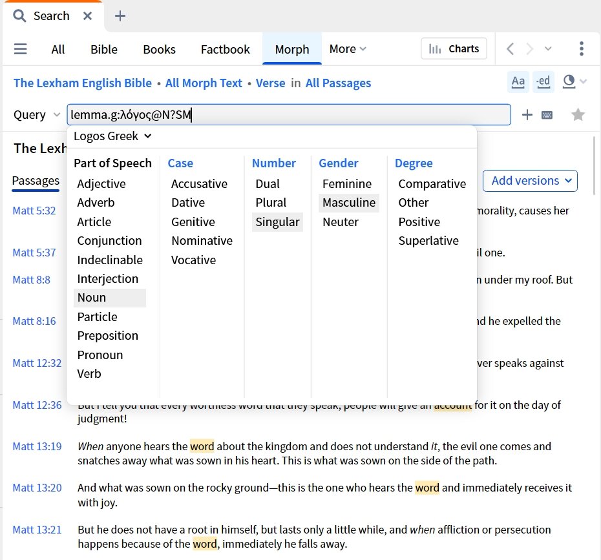
Task: Change Verse search scope link
Action: click(x=270, y=83)
